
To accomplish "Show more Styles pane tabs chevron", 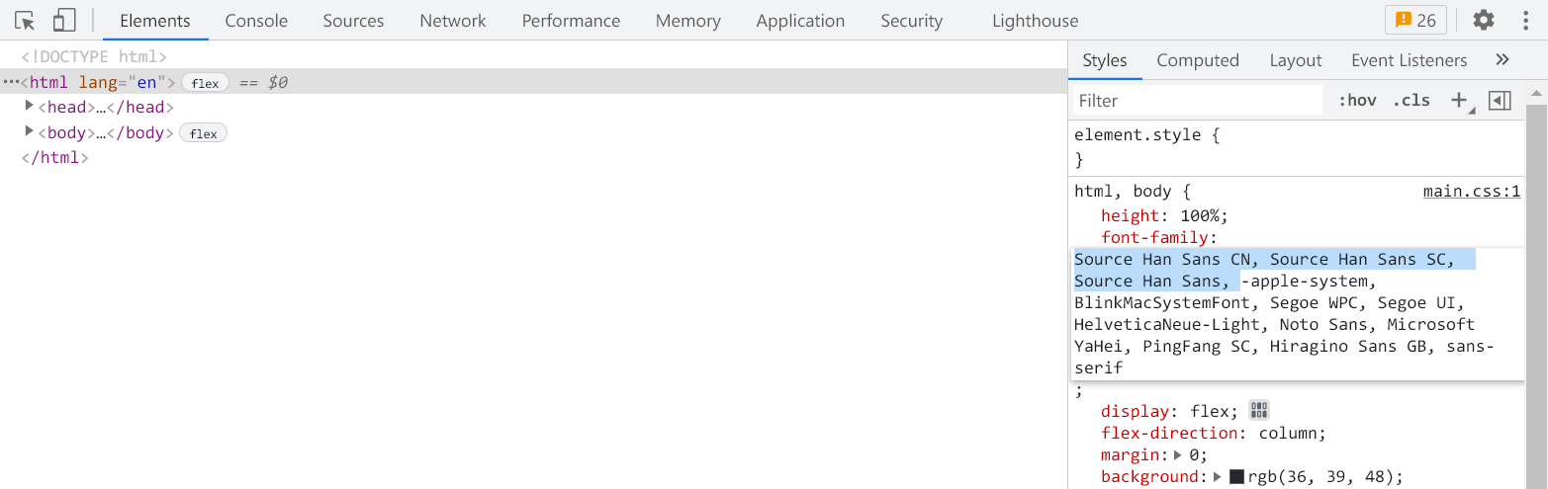I will point(1502,60).
